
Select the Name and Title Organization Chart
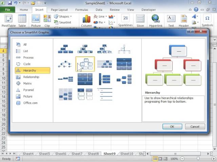tap(104, 49)
